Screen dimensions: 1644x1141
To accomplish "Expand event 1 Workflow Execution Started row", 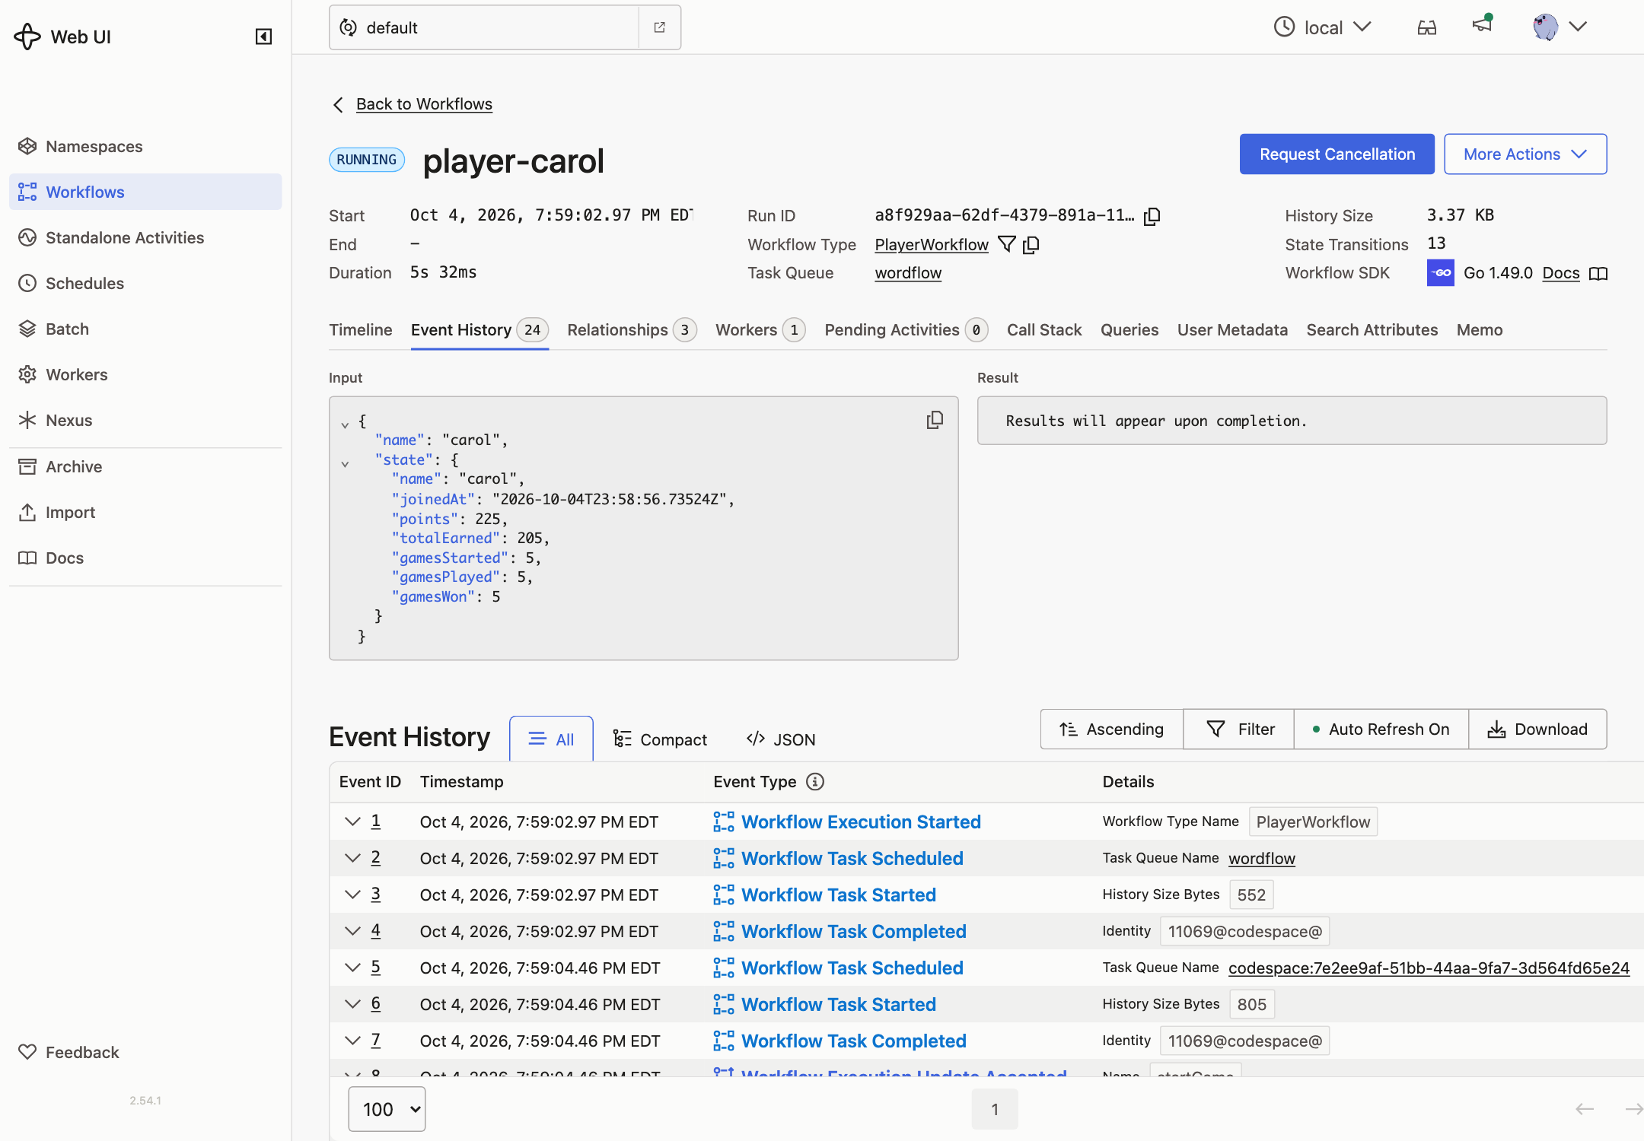I will (352, 822).
